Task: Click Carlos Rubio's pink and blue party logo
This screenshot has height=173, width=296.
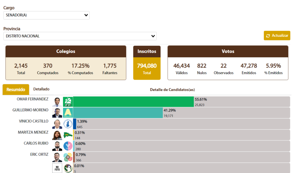Action: coord(68,146)
